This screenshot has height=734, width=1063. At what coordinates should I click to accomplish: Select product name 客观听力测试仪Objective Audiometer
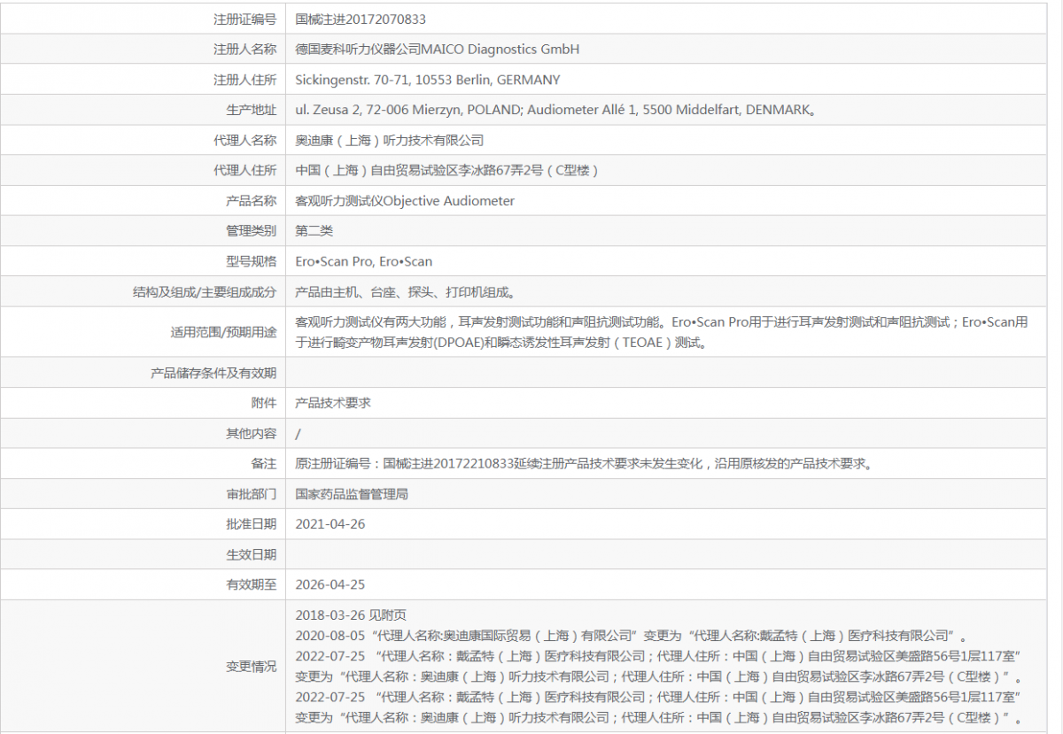click(x=405, y=201)
